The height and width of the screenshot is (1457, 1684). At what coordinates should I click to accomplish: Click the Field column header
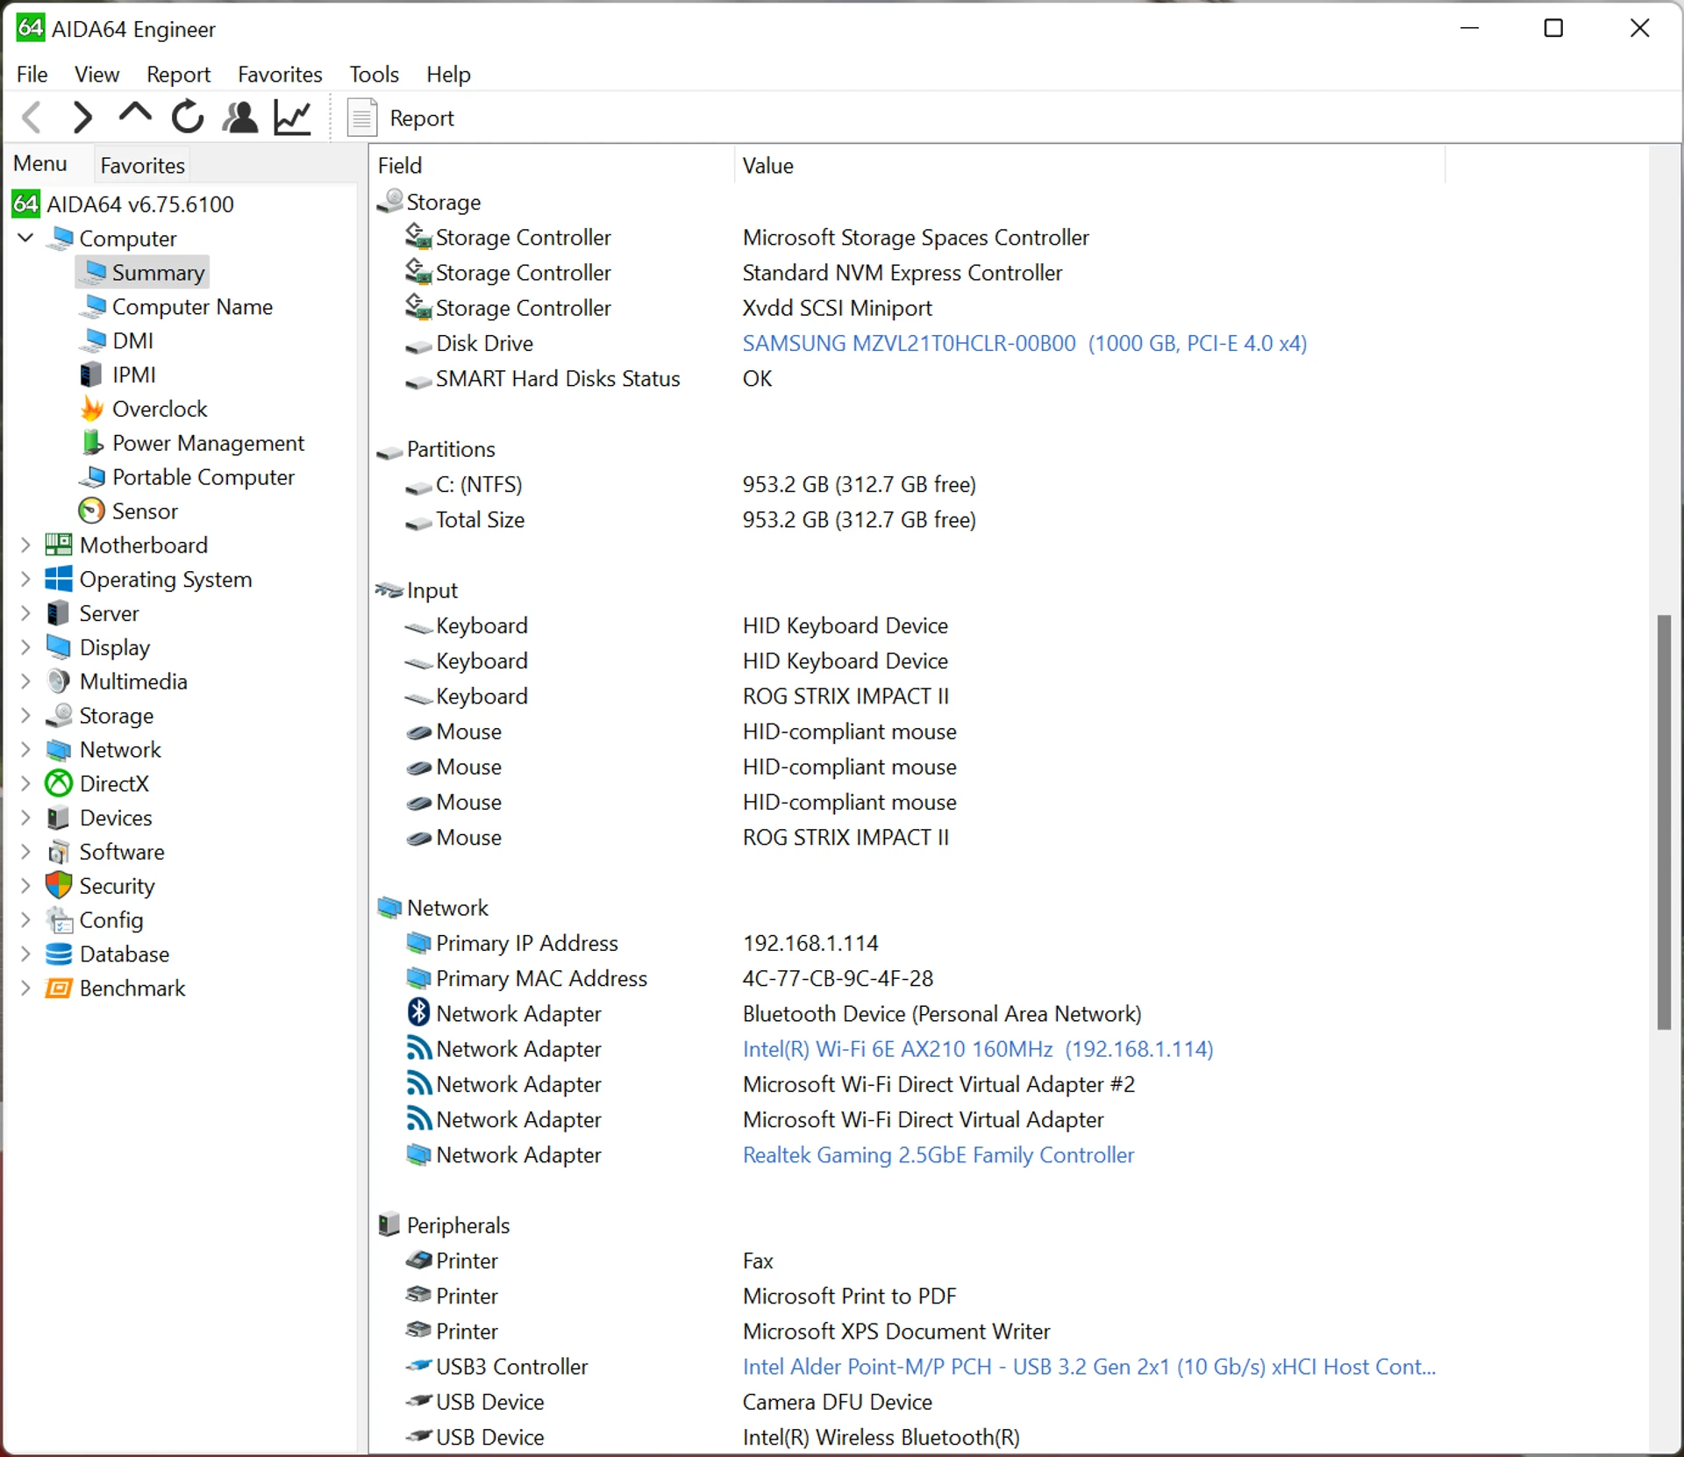tap(552, 165)
